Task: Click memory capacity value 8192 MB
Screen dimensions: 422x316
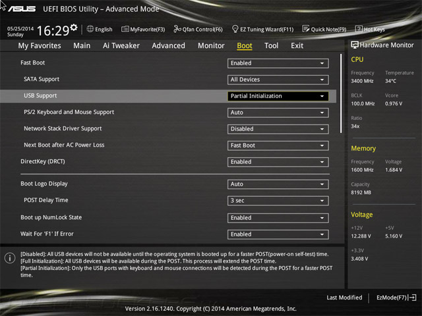Action: 361,192
